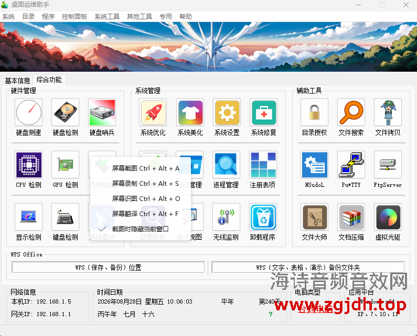Launch the 显示检测 display test icon
The image size is (417, 336).
[x=28, y=217]
